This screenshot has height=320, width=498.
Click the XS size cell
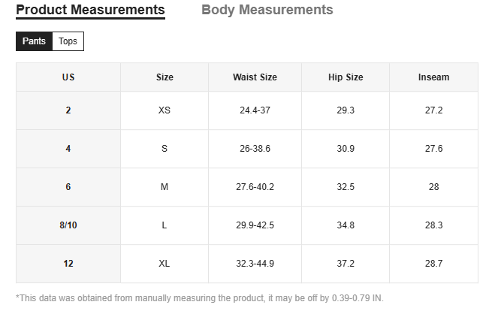(x=164, y=110)
